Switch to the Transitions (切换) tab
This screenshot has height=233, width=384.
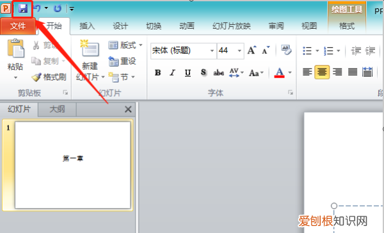coord(154,26)
